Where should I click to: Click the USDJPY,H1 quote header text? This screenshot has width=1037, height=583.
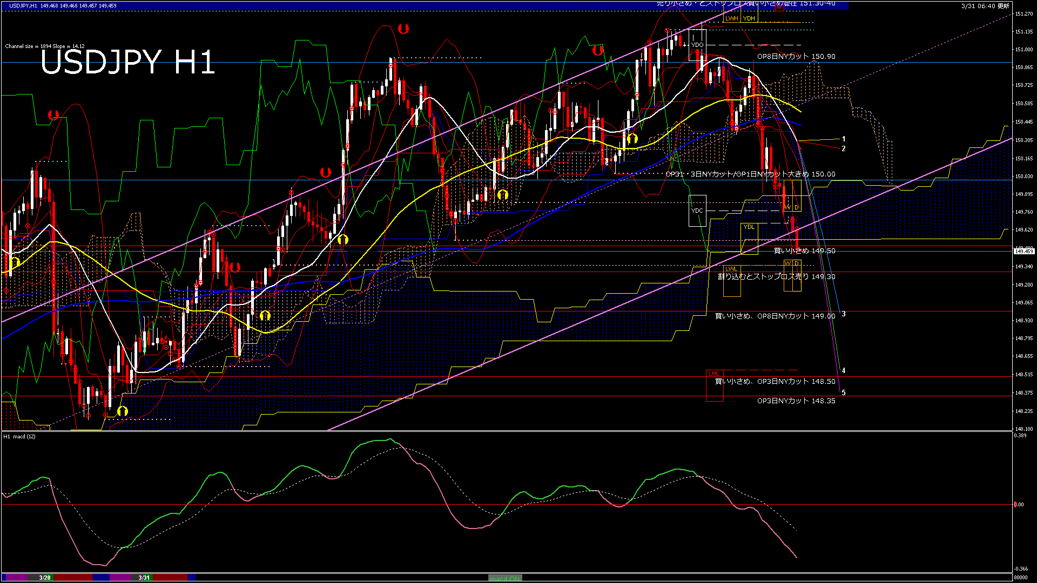pyautogui.click(x=63, y=5)
